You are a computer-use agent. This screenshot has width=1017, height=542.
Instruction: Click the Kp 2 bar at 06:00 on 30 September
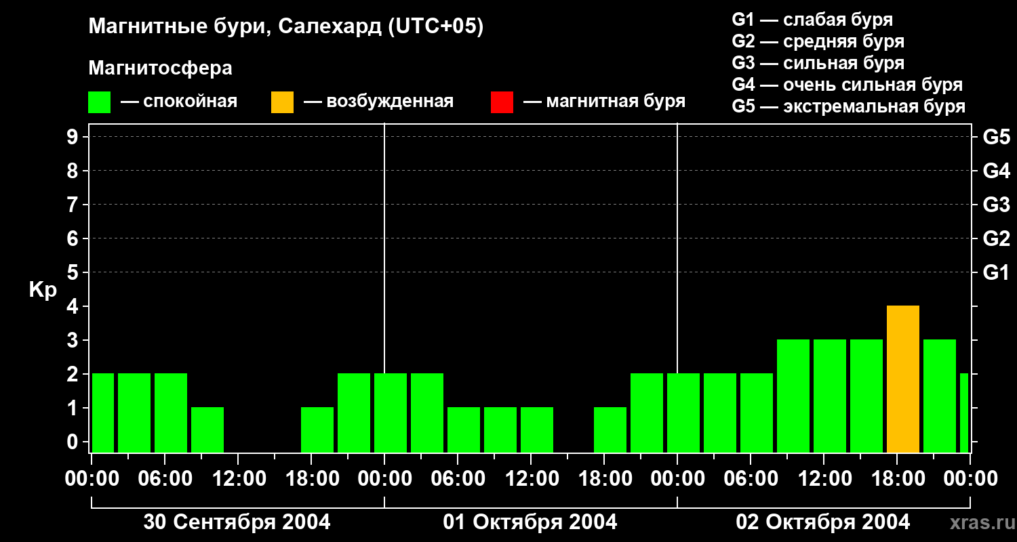[171, 413]
